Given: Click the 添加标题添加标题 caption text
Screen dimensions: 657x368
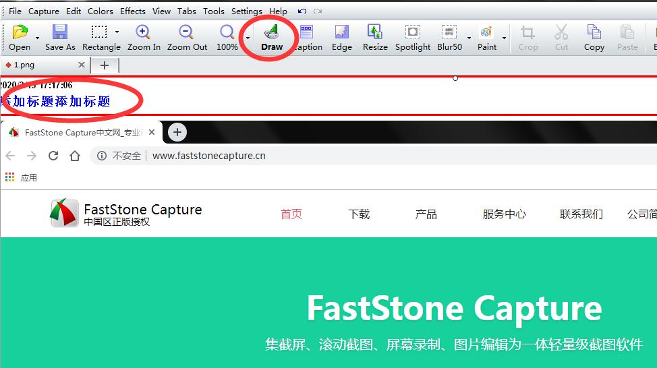Looking at the screenshot, I should click(x=55, y=101).
